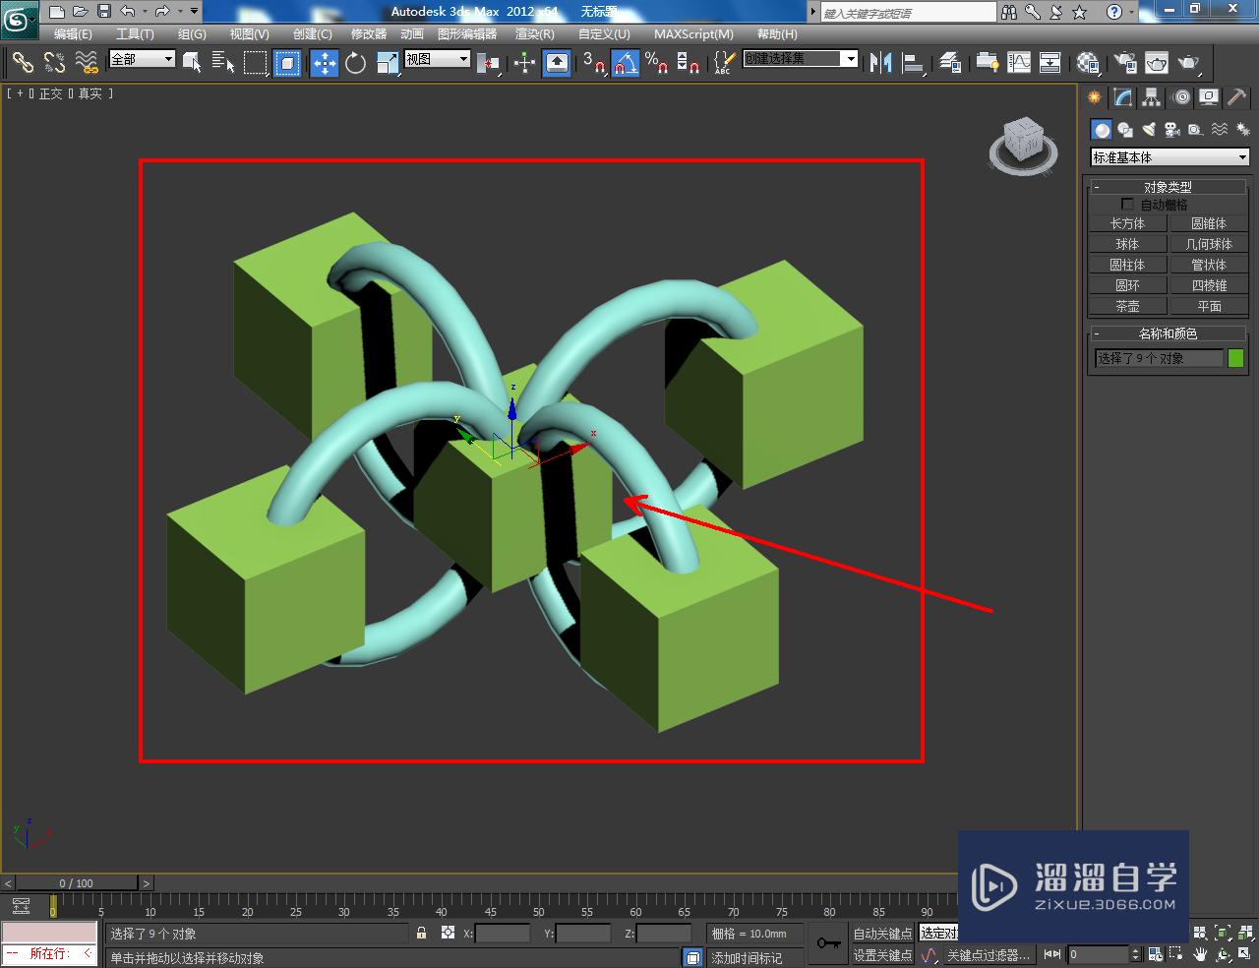Enable the 自动栅格 checkbox
Screen dimensions: 1259x968
[x=1127, y=205]
